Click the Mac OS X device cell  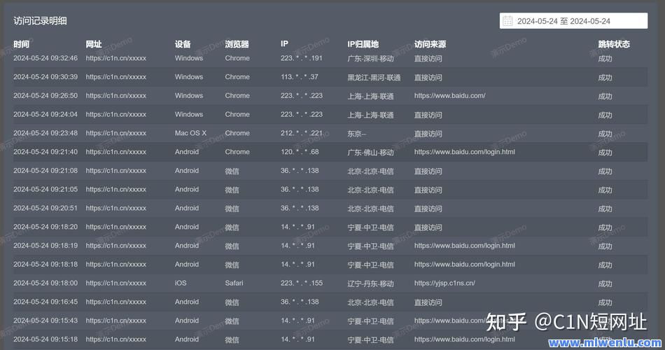190,133
